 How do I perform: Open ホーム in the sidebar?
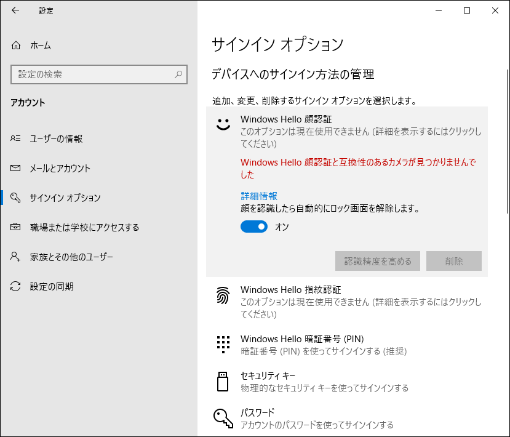(99, 45)
